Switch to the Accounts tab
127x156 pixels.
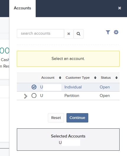coord(22,8)
